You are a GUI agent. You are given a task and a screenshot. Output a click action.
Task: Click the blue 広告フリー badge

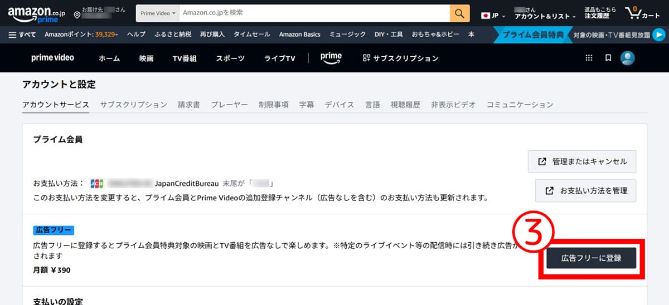click(54, 230)
